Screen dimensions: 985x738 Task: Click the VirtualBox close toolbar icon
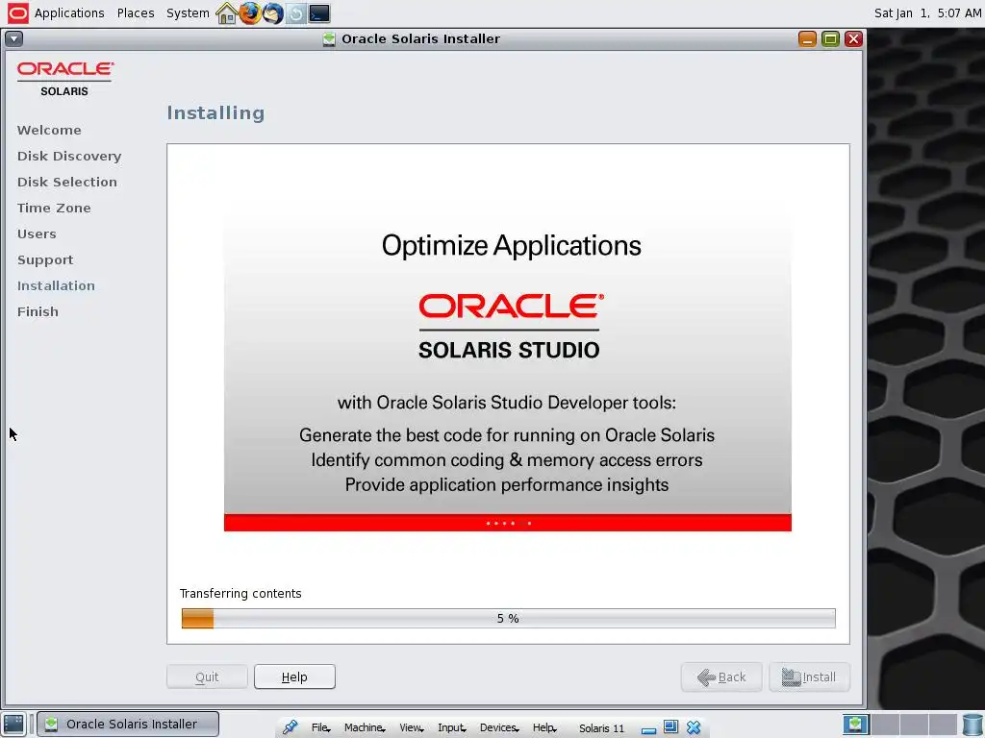[694, 727]
